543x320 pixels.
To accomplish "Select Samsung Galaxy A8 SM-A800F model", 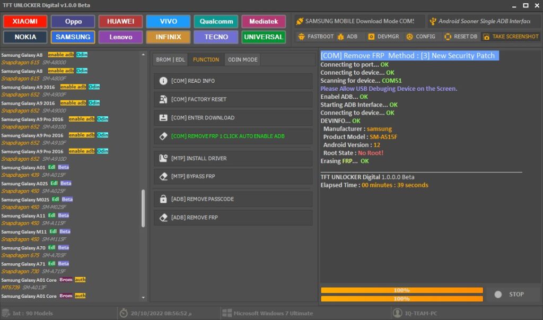I will point(71,74).
